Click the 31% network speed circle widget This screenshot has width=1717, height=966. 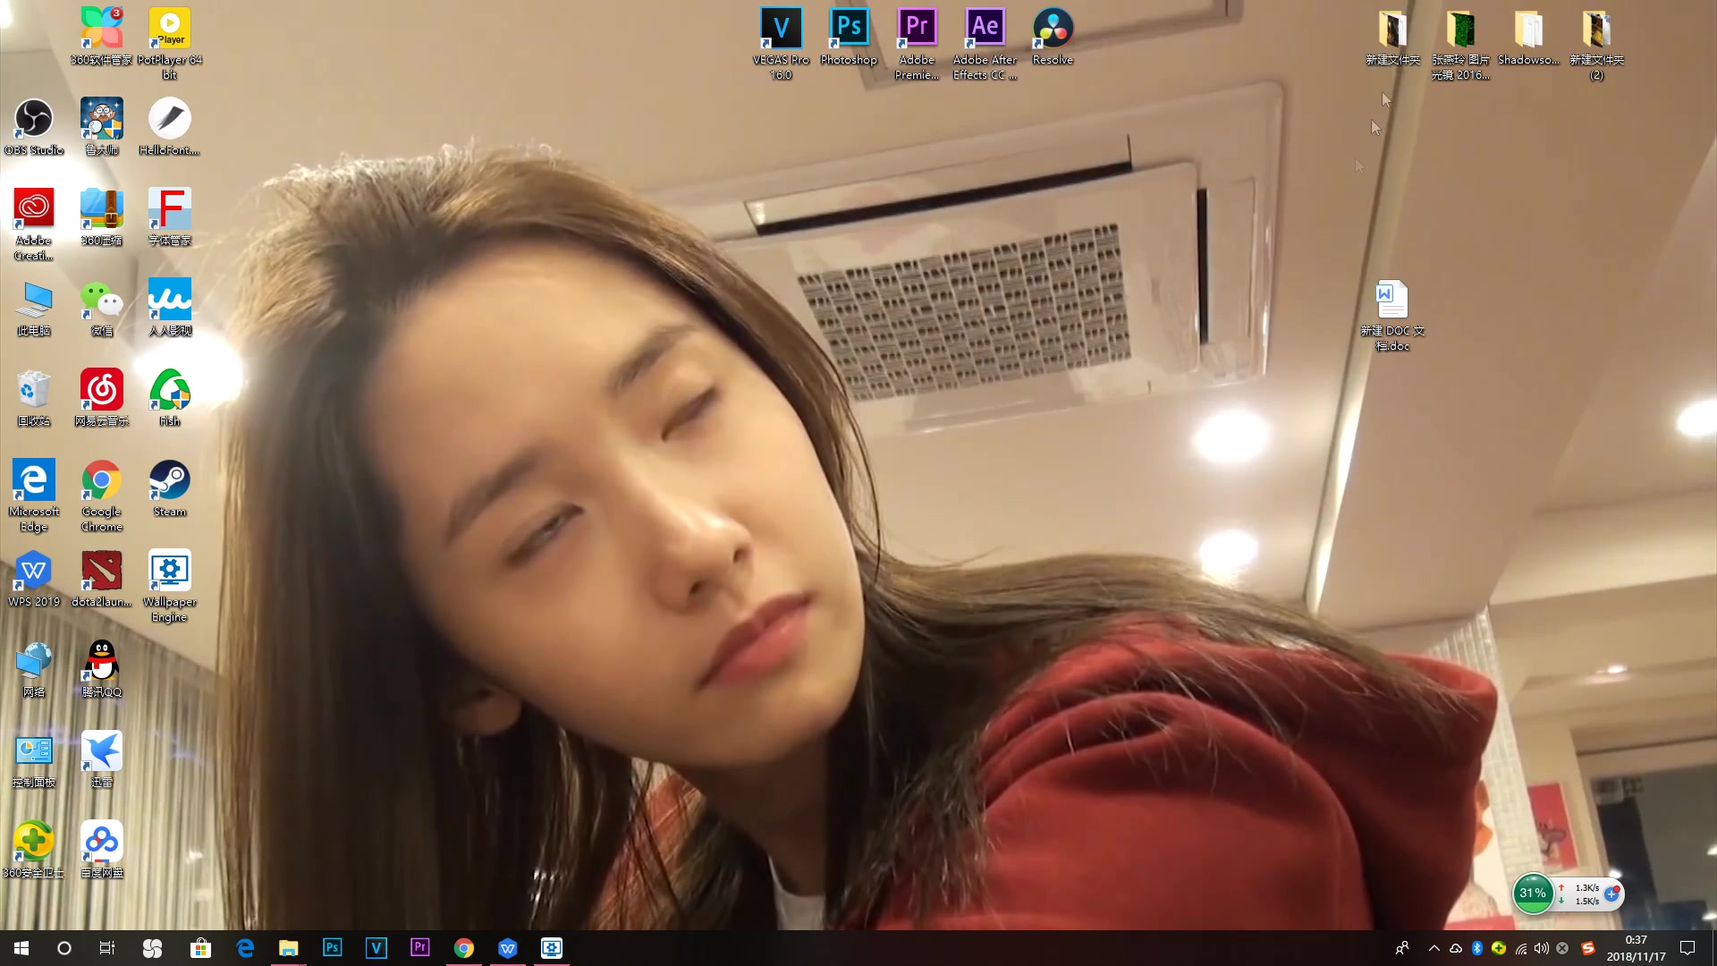1532,893
